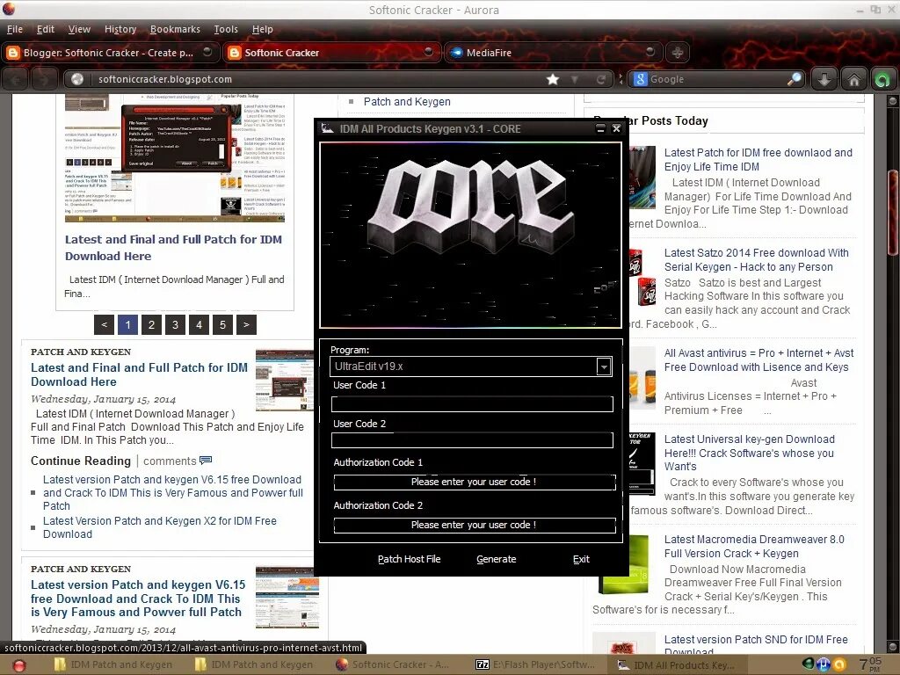900x675 pixels.
Task: Open Latest Satzo 2014 Free download post
Action: coord(756,260)
